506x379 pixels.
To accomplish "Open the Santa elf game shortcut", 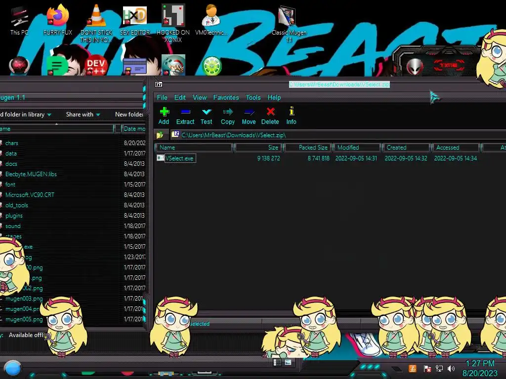I will click(x=173, y=65).
